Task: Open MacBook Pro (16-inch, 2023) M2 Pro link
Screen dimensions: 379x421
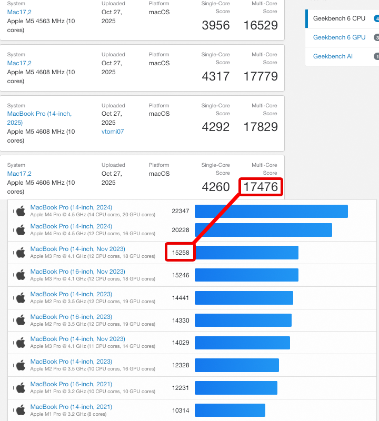Action: click(x=71, y=317)
